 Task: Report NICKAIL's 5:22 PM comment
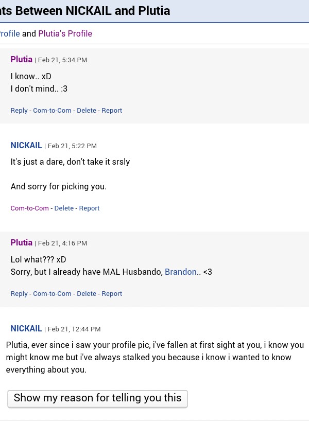pyautogui.click(x=89, y=208)
